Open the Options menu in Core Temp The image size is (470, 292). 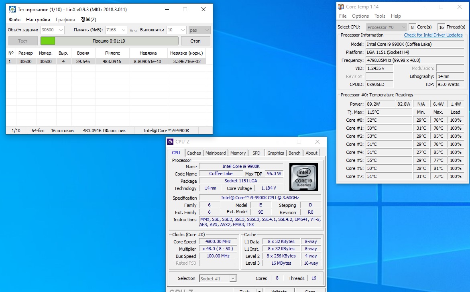[360, 16]
